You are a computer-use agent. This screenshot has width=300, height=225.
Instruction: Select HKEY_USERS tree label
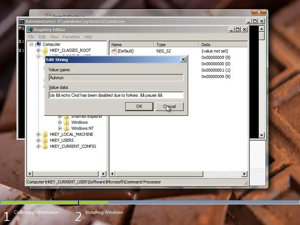[61, 140]
